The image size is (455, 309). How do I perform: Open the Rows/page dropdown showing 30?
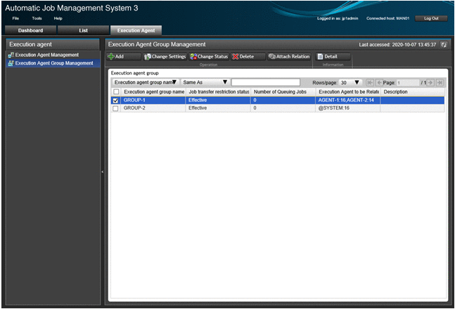click(350, 83)
